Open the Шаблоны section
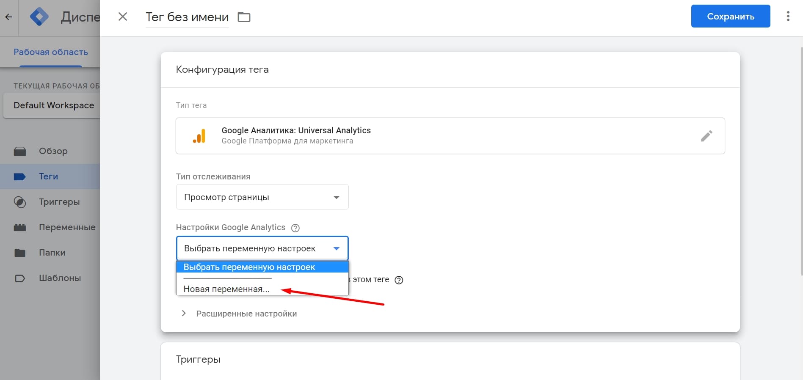 click(60, 278)
